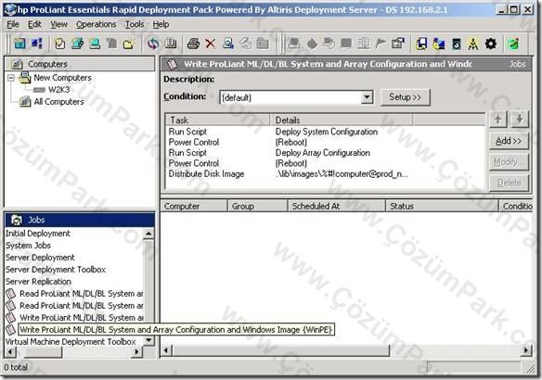Select All Computers in tree
Screen dimensions: 542x380
pos(59,102)
